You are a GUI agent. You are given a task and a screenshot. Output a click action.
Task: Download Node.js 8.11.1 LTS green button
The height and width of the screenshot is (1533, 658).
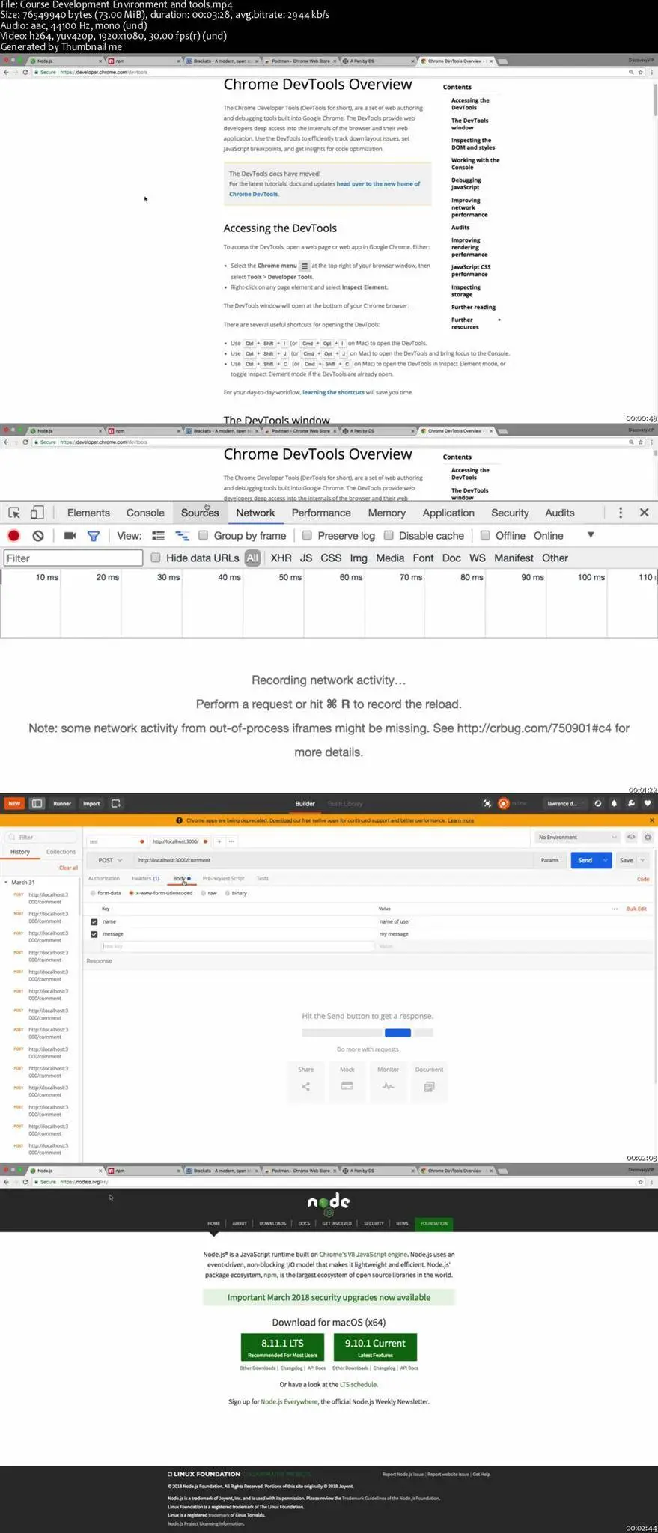click(x=282, y=1347)
